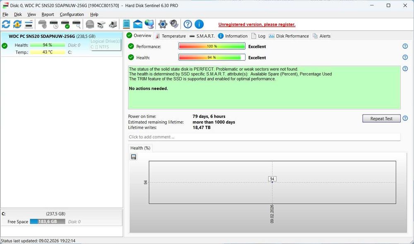Click the disk list panel toolbar icon

point(29,24)
